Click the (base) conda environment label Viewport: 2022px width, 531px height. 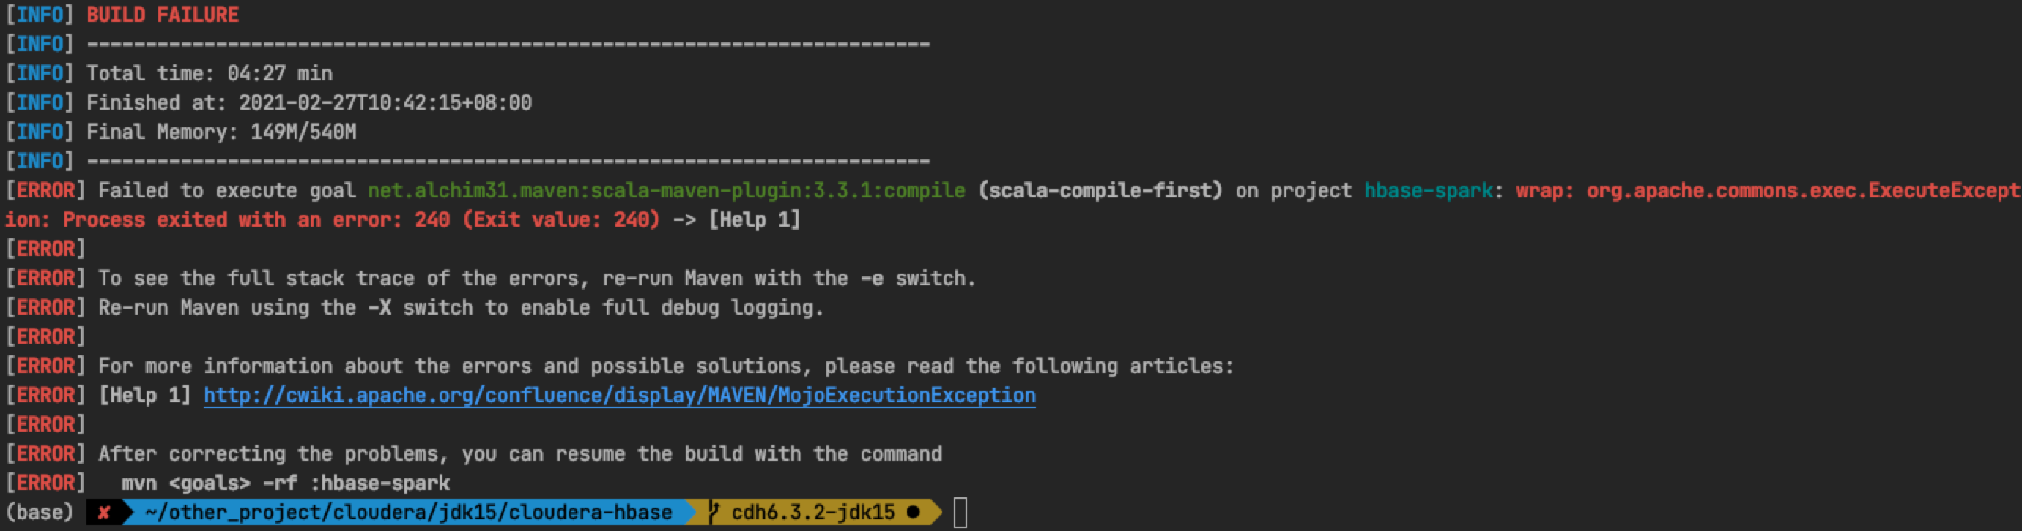[40, 513]
